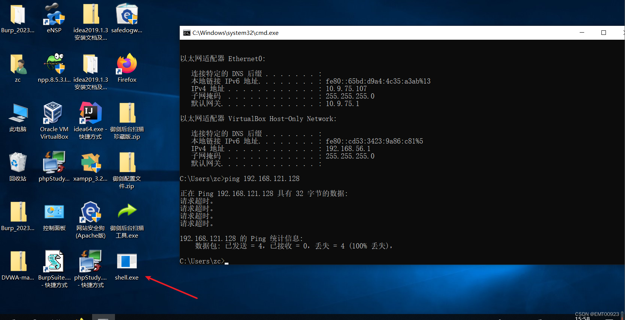Image resolution: width=625 pixels, height=320 pixels.
Task: Click the final C:\Users\zc> prompt
Action: 202,261
